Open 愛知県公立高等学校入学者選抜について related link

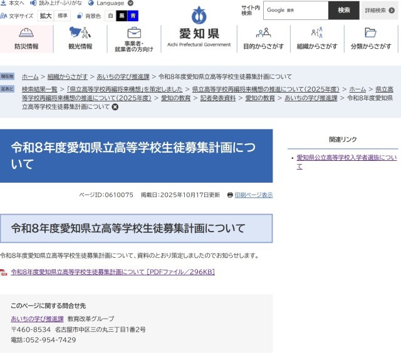(346, 162)
